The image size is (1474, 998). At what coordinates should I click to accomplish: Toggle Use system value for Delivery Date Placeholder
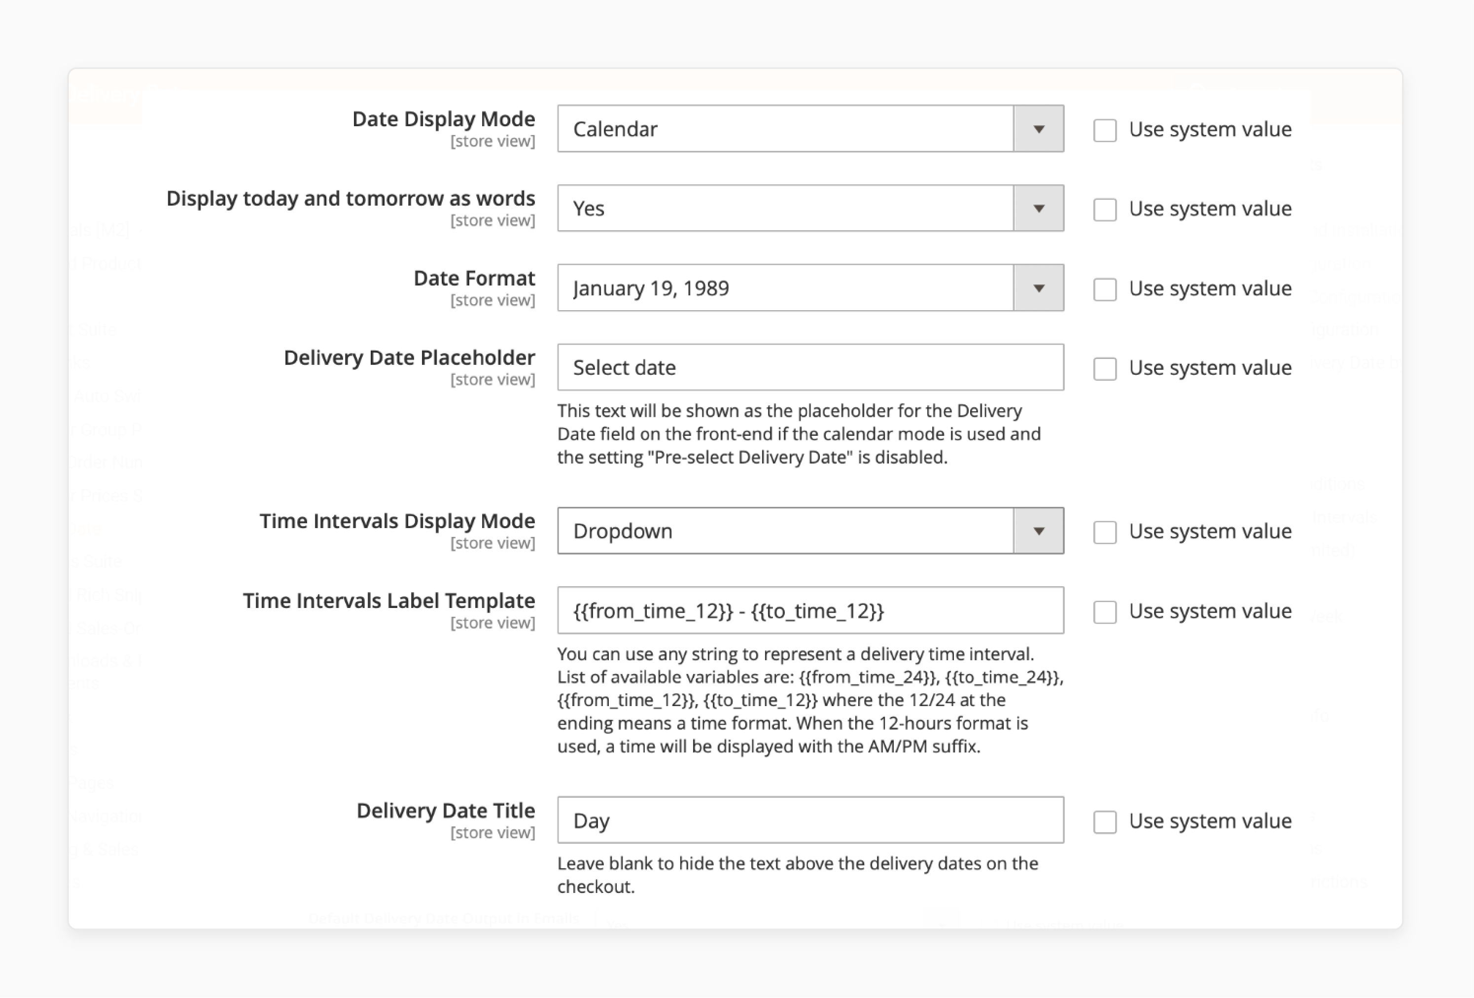[1104, 369]
